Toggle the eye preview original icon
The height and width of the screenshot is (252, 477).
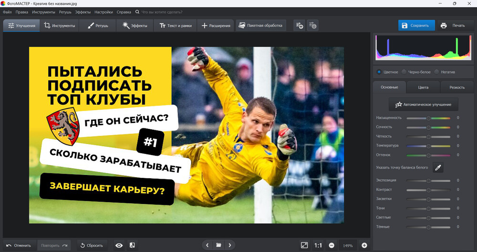pos(119,245)
